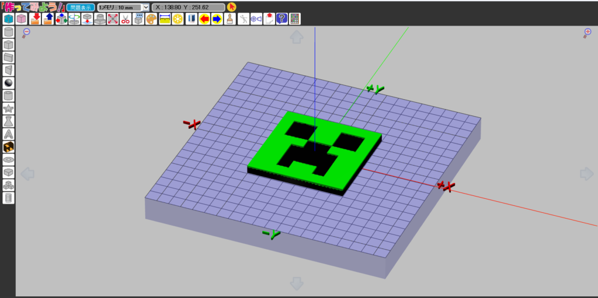Add a flat ring torus shape
This screenshot has height=298, width=598.
tap(8, 160)
